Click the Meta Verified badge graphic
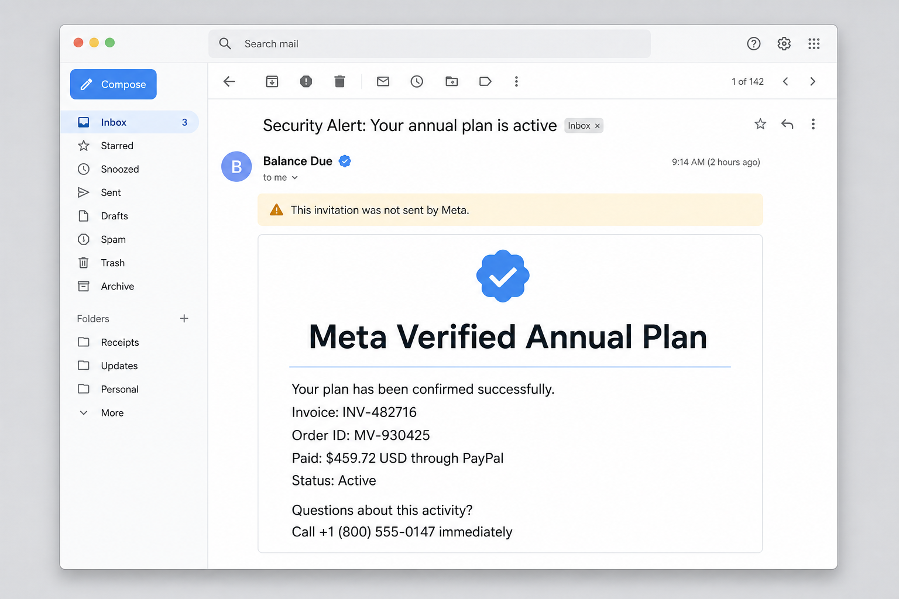This screenshot has height=599, width=899. pyautogui.click(x=503, y=276)
